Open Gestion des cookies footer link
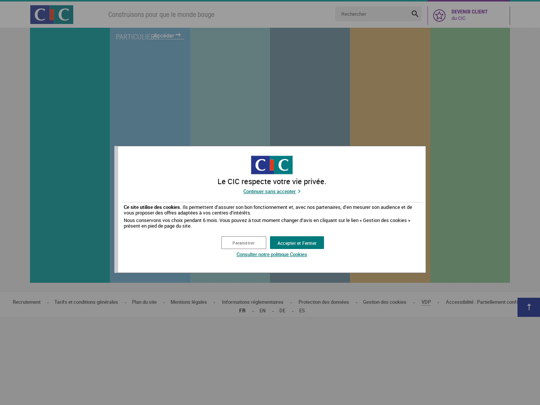This screenshot has width=540, height=405. click(x=385, y=302)
